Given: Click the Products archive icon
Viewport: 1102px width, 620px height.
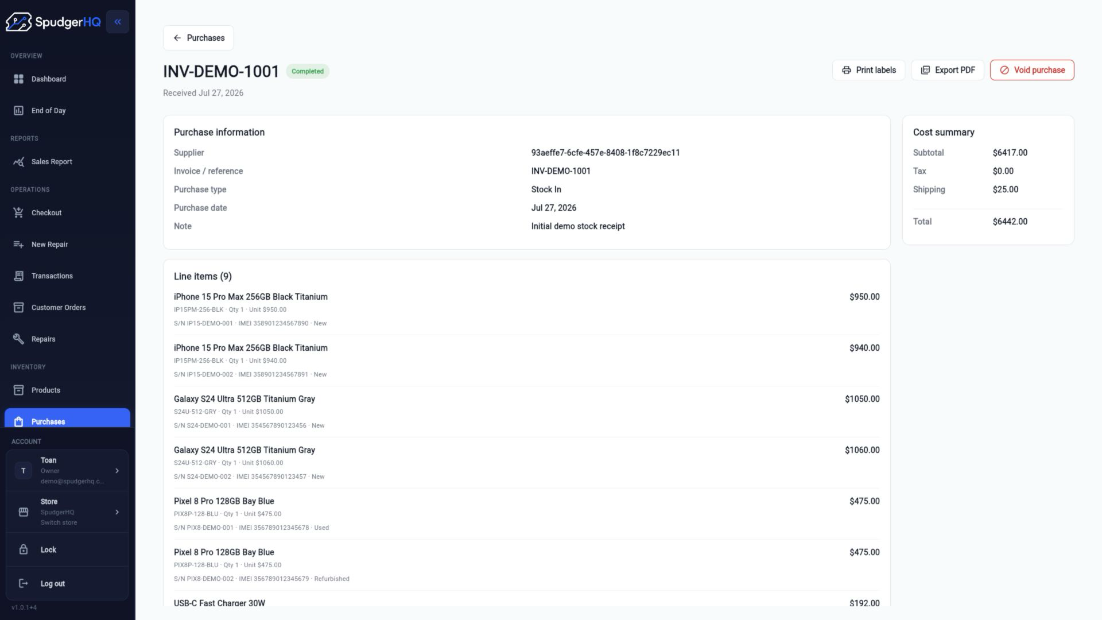Looking at the screenshot, I should (x=18, y=390).
